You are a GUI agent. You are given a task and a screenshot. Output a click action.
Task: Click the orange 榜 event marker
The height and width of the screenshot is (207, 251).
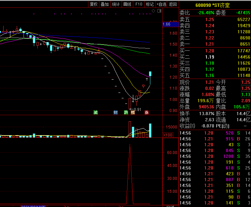(x=133, y=113)
